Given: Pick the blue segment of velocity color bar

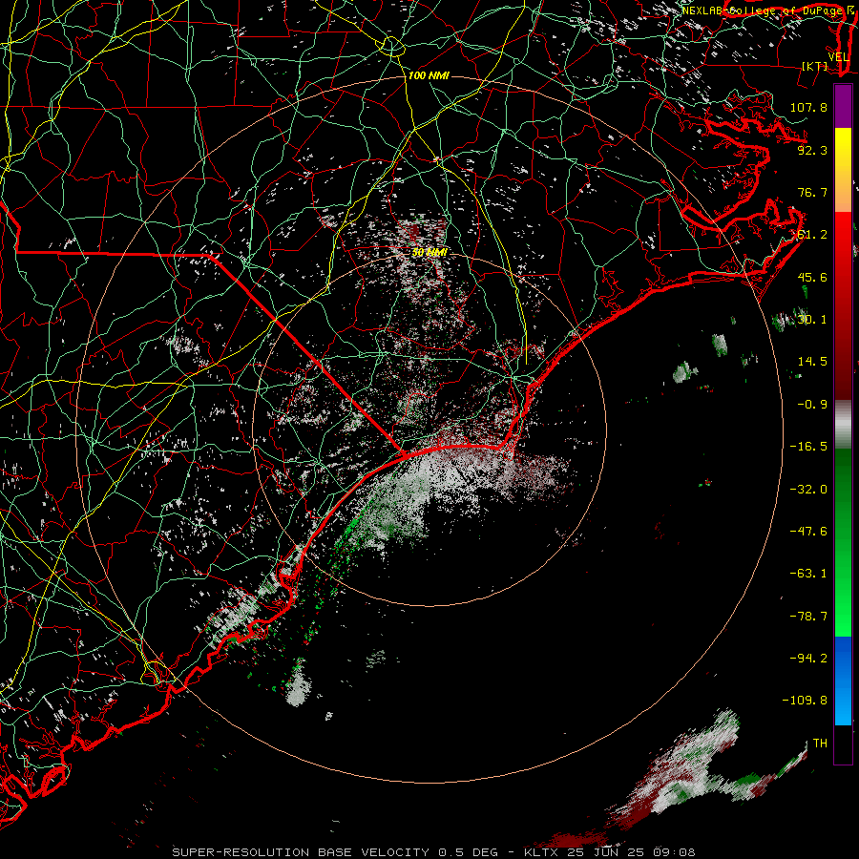Looking at the screenshot, I should [x=843, y=681].
